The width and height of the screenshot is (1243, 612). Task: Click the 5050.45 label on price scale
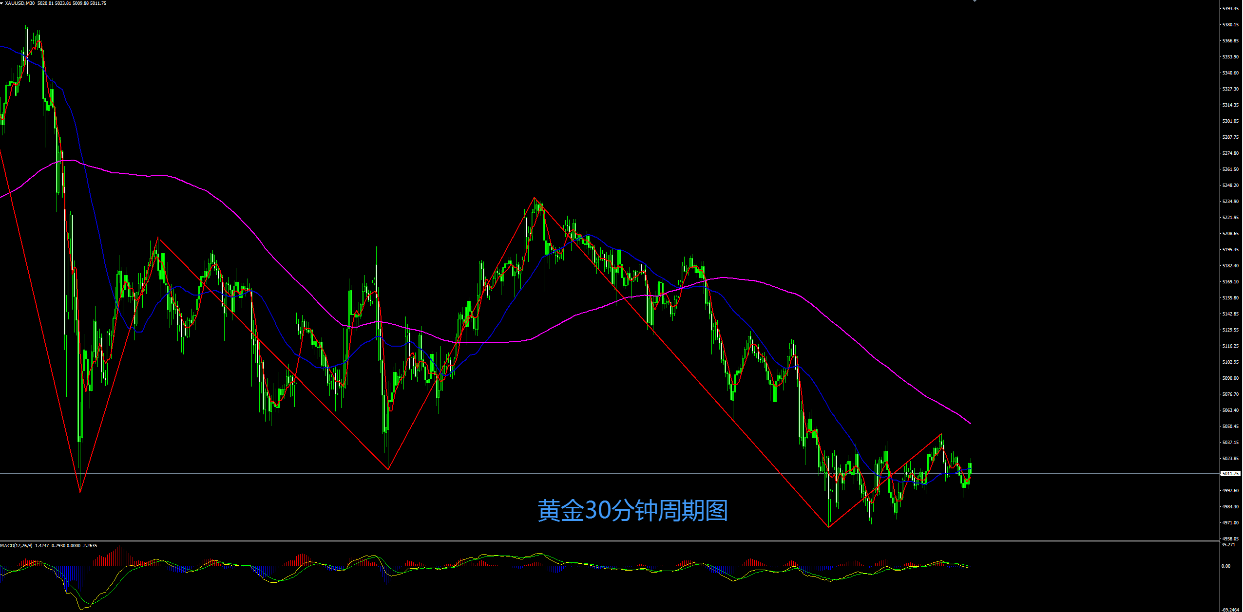point(1230,427)
